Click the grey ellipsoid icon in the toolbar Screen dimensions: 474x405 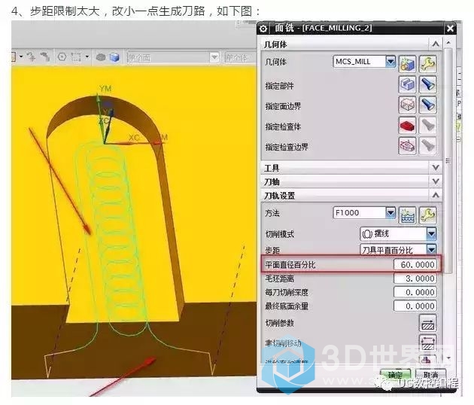click(101, 57)
